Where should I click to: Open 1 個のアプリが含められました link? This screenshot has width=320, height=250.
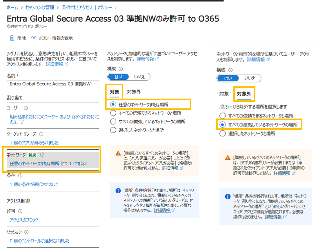[x=34, y=143]
